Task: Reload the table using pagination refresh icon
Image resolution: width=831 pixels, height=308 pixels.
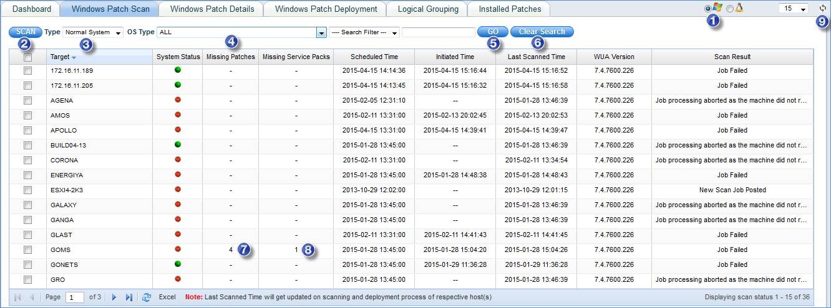Action: [x=147, y=297]
